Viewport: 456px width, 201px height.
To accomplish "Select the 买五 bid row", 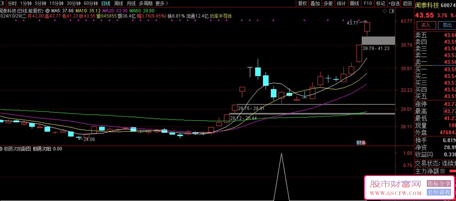I will 435,96.
